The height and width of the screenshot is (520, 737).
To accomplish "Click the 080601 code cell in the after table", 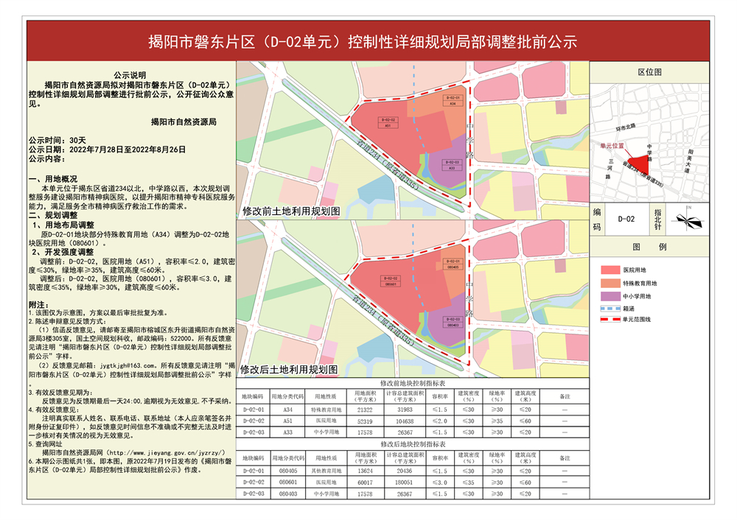I will coord(288,482).
